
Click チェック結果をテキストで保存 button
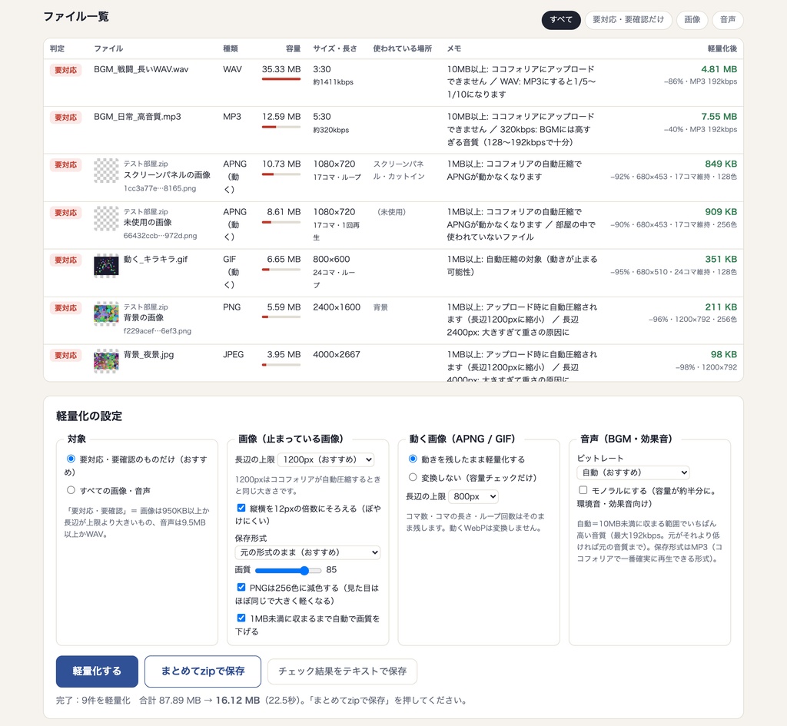point(342,671)
